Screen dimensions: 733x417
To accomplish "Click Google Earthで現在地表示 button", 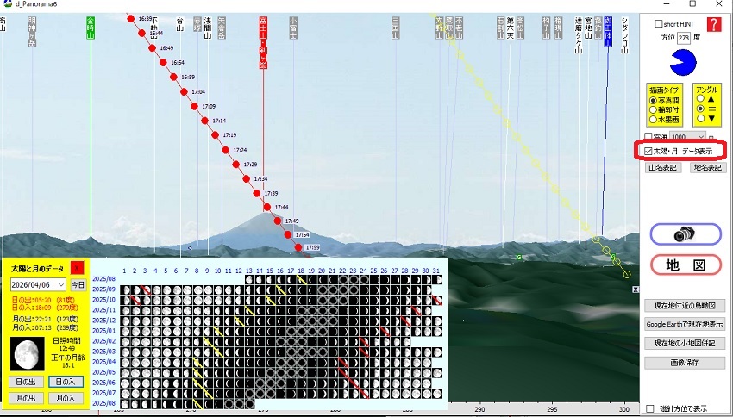I will pyautogui.click(x=686, y=324).
